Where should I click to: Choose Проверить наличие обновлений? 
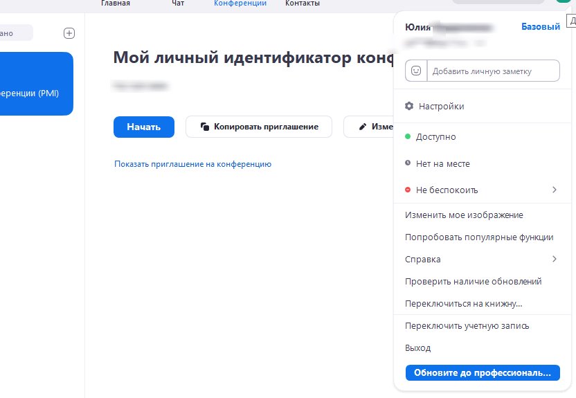(x=473, y=282)
